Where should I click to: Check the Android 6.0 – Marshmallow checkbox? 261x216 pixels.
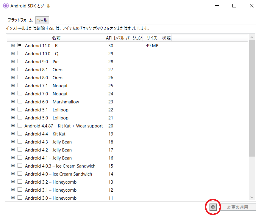click(20, 101)
